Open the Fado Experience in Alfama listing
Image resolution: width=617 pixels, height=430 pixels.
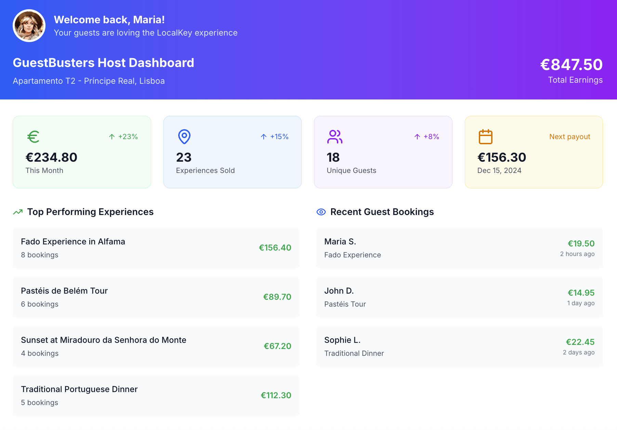pyautogui.click(x=156, y=247)
